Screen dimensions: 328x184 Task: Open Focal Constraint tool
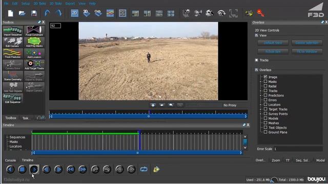[x=34, y=31]
